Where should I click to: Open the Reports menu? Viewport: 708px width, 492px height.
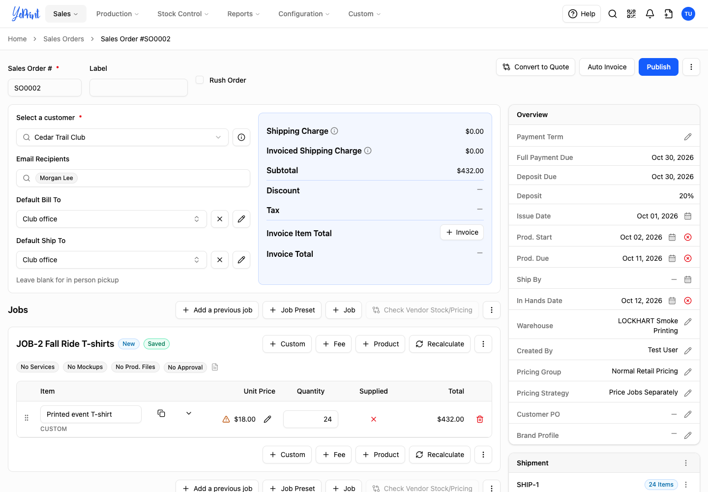pyautogui.click(x=243, y=14)
